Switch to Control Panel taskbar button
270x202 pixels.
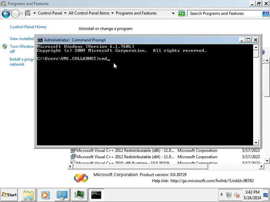(x=62, y=195)
